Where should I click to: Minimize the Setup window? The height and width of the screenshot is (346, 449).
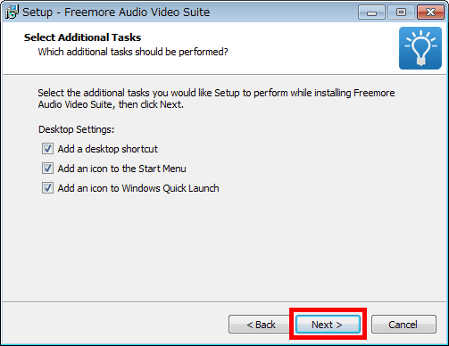point(371,12)
